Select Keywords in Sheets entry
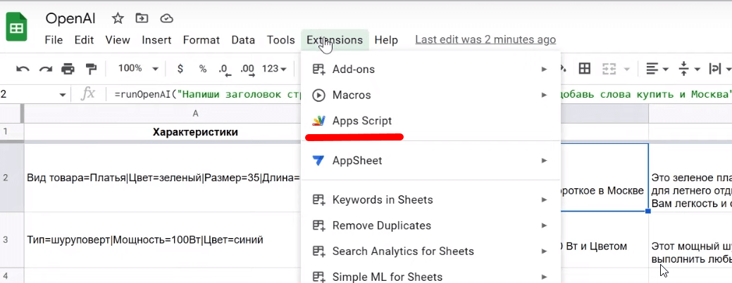 (x=430, y=199)
